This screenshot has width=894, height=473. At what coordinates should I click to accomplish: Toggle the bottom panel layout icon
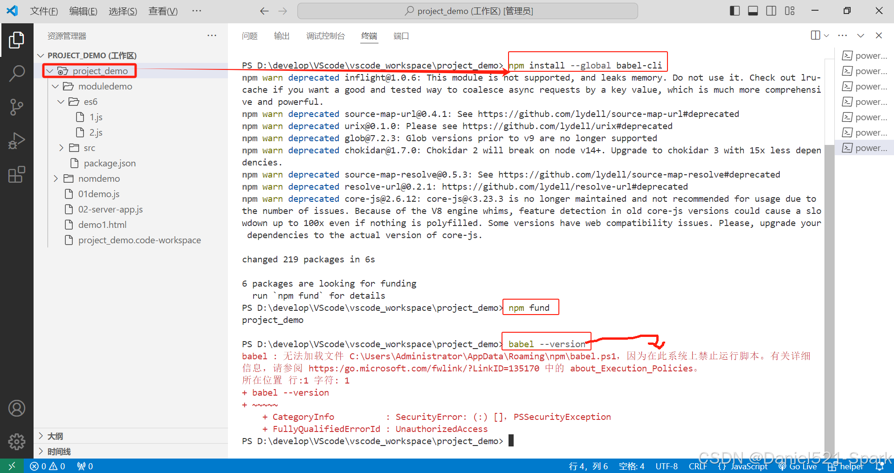point(753,11)
